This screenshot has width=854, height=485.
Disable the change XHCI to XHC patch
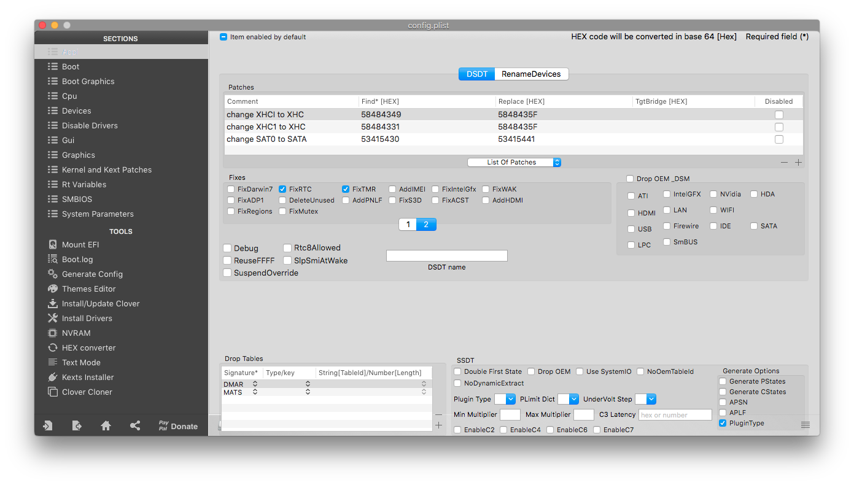pyautogui.click(x=778, y=115)
